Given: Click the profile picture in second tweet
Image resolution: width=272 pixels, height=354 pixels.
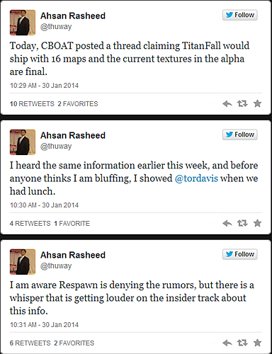Looking at the screenshot, I should [23, 142].
